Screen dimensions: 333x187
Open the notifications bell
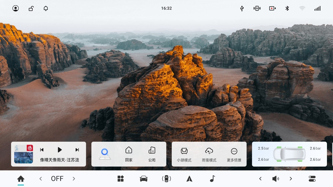pyautogui.click(x=46, y=8)
